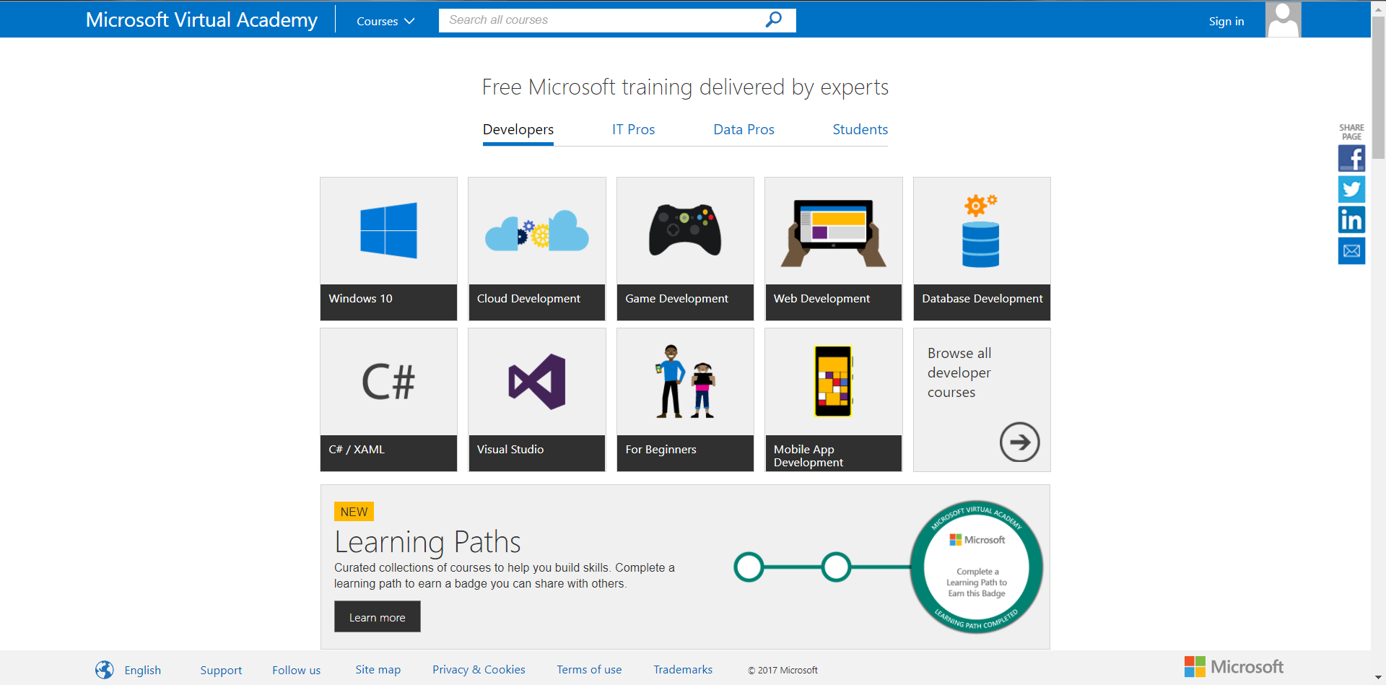Share page on Facebook

click(x=1351, y=158)
